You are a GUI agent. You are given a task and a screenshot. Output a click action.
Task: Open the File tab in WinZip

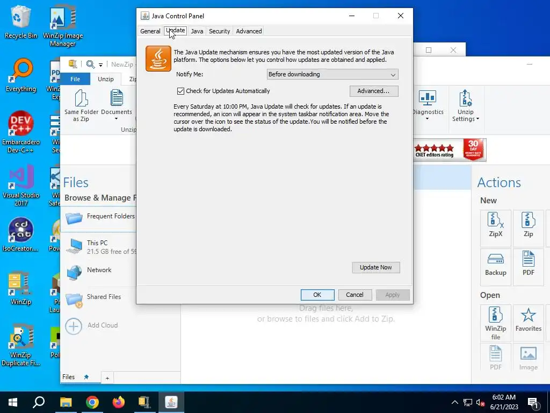(x=75, y=79)
